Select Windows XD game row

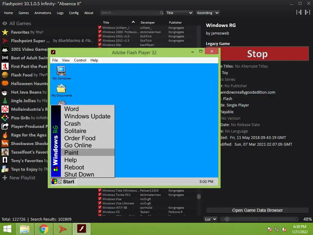coord(147,212)
